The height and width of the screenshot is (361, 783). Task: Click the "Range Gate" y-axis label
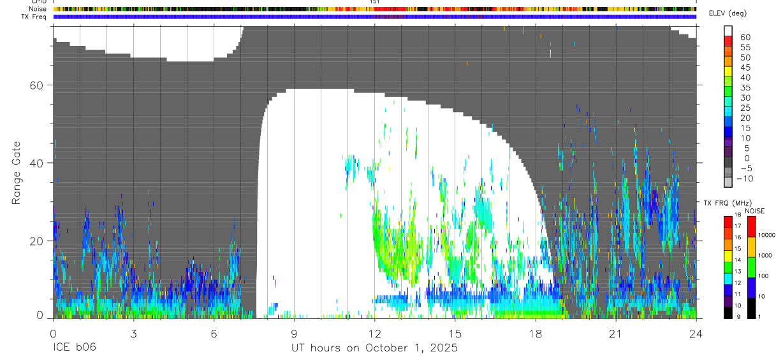point(17,172)
